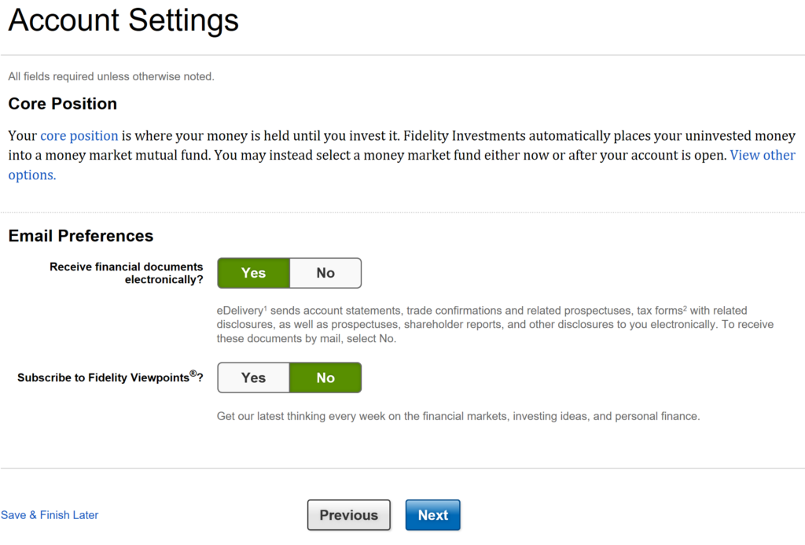The image size is (805, 545).
Task: Go back with the Previous button
Action: 348,514
